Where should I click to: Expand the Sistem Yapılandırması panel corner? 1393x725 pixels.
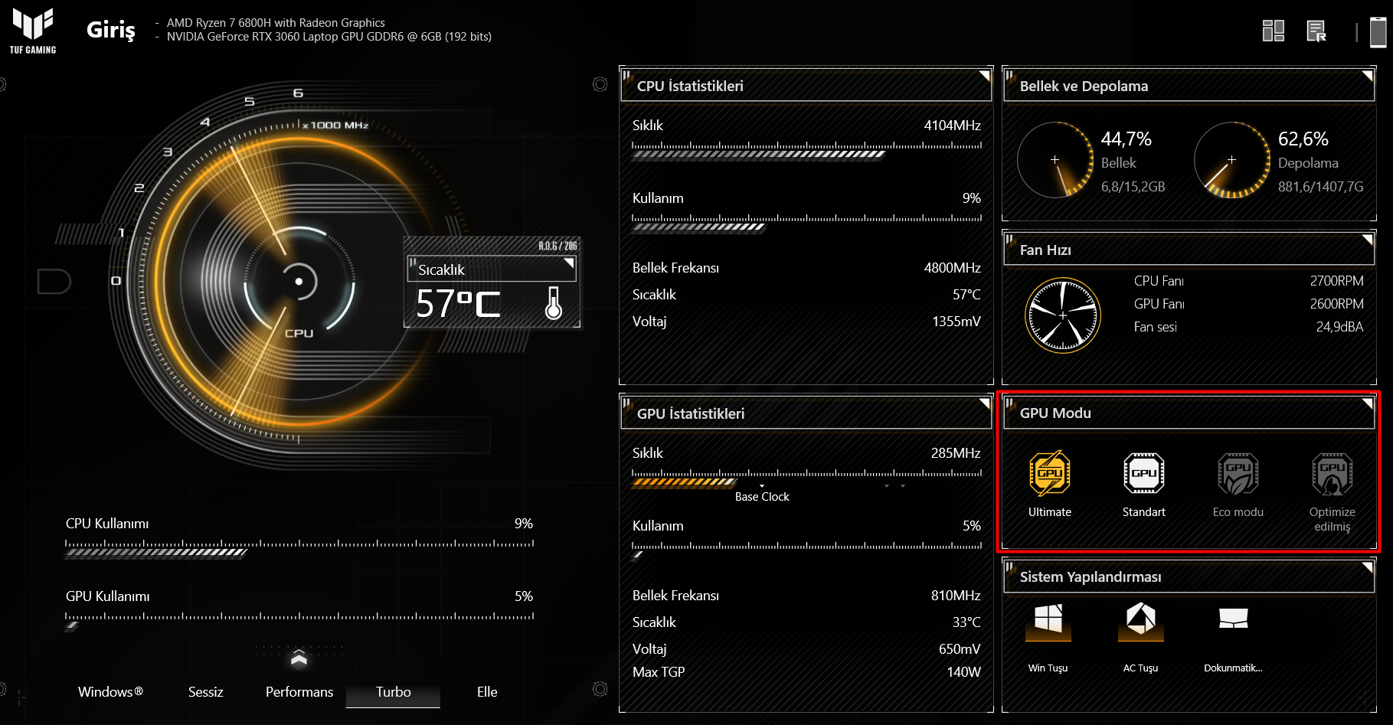click(1367, 567)
